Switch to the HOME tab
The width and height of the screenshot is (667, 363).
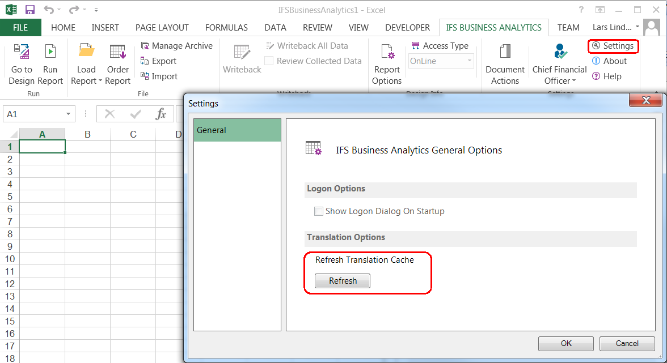(63, 28)
